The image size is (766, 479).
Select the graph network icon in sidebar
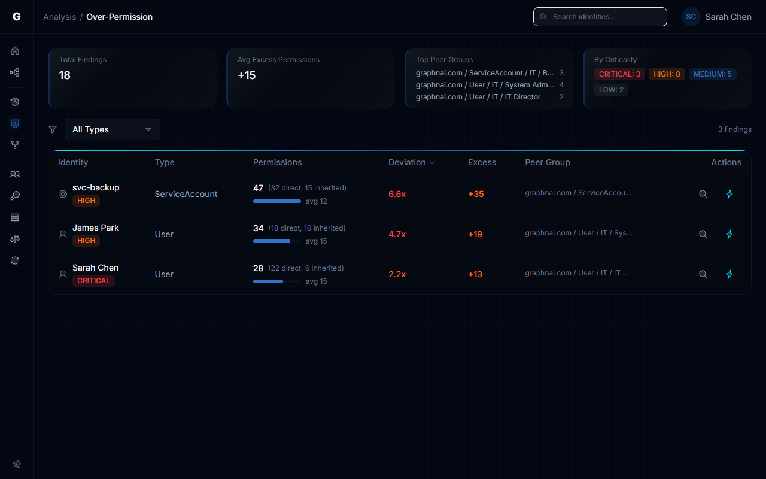pyautogui.click(x=15, y=72)
